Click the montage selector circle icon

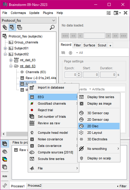click(x=70, y=53)
